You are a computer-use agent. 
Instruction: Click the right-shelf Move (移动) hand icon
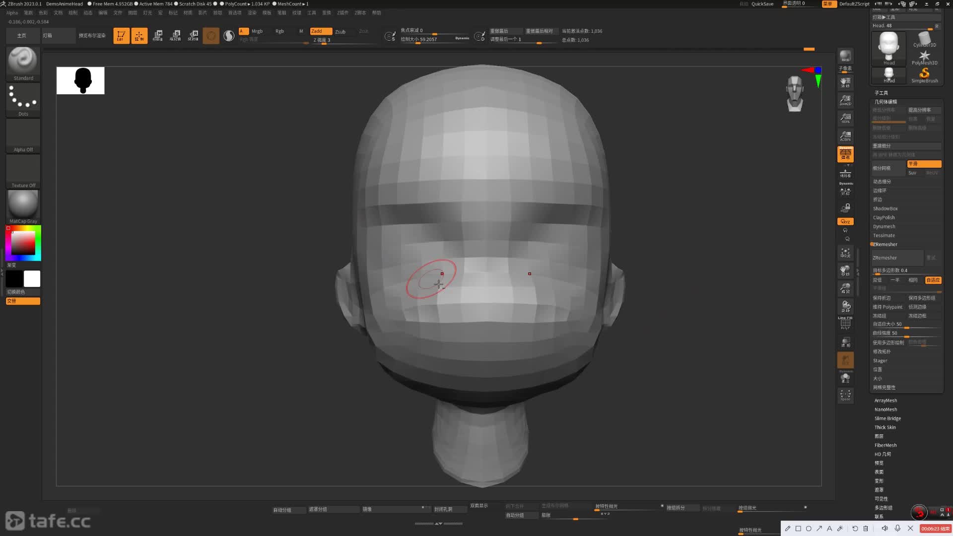click(845, 270)
